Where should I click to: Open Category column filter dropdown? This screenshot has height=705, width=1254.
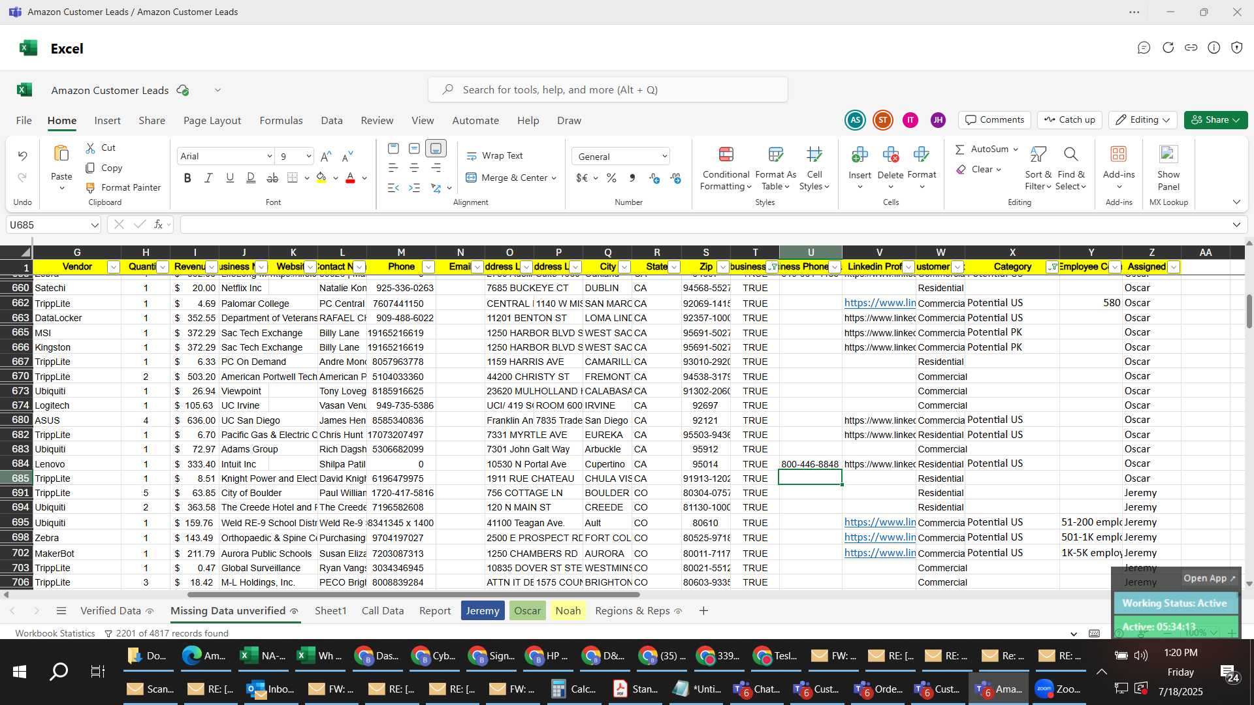[1052, 267]
